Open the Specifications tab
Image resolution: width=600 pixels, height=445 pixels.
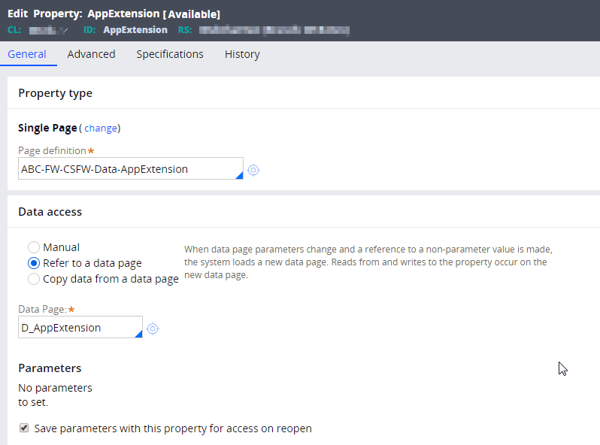pos(170,54)
